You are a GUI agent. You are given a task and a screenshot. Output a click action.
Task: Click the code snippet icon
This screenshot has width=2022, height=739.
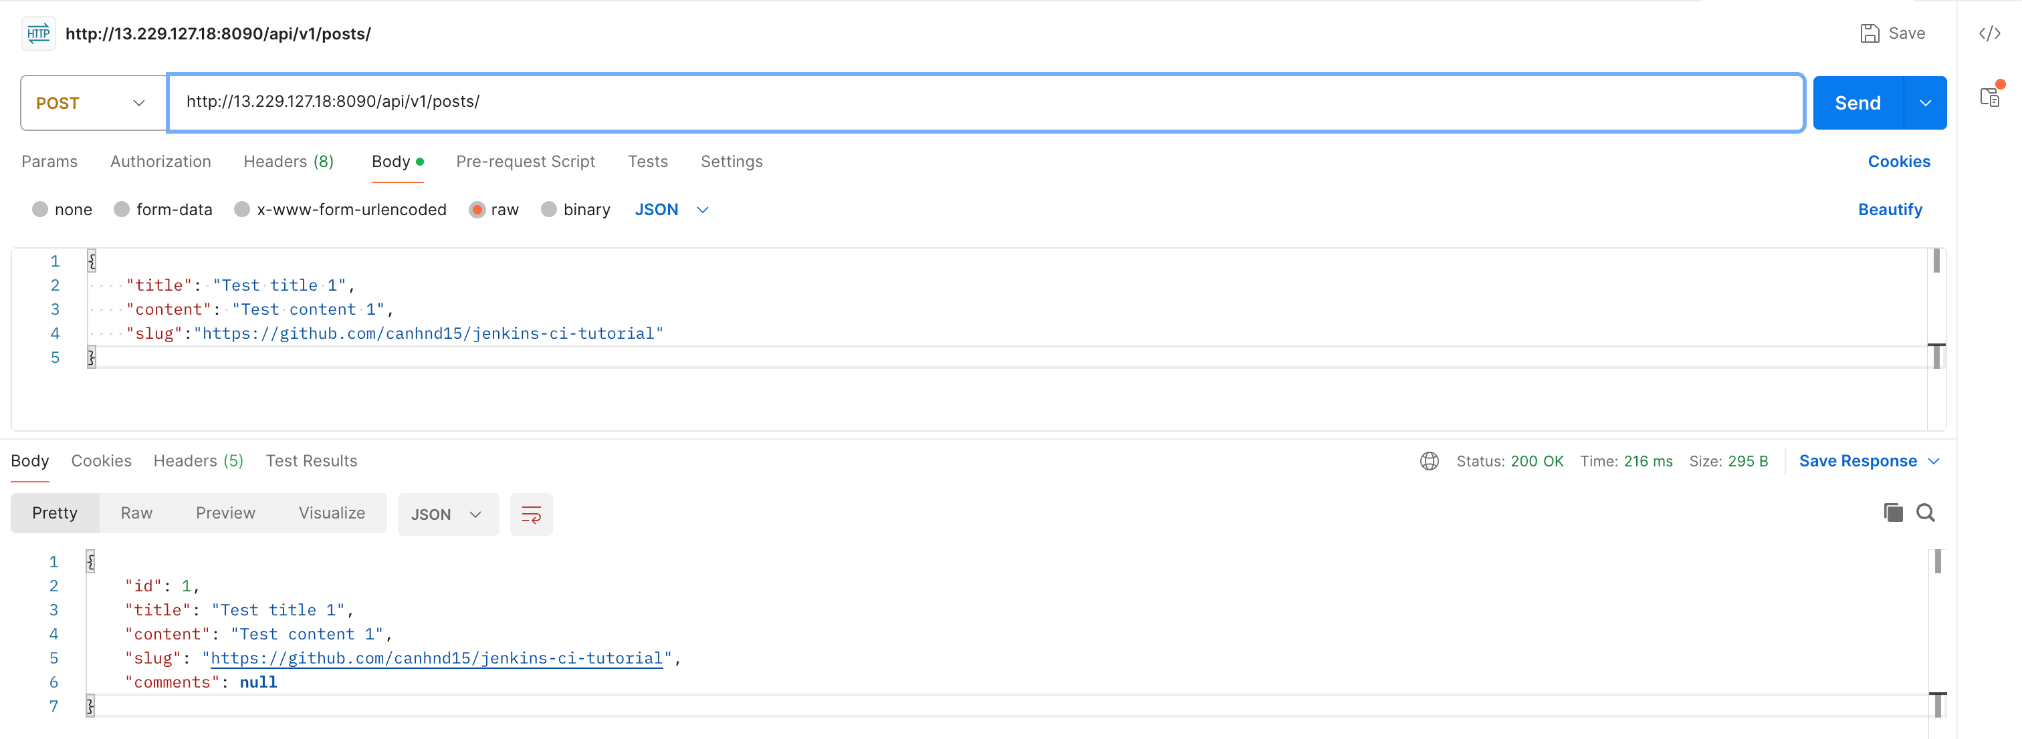[1989, 33]
